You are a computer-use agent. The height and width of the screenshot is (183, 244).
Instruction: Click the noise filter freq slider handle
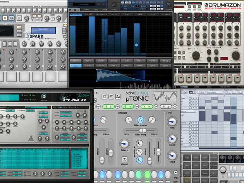click(x=143, y=130)
